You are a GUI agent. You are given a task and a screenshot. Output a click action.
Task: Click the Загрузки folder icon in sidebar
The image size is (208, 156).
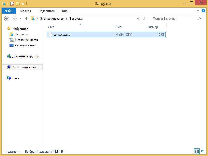11,34
